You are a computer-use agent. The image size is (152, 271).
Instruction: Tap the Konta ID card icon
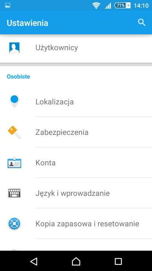pyautogui.click(x=14, y=162)
